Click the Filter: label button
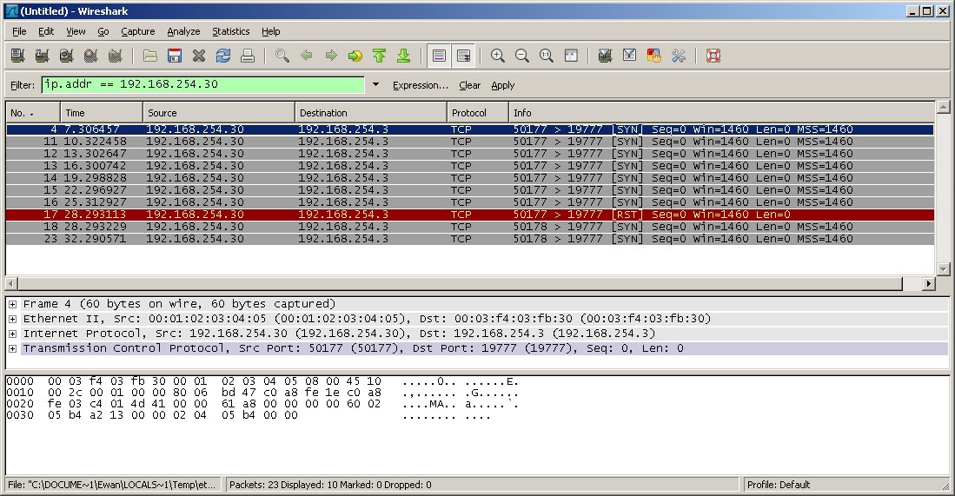 click(23, 85)
